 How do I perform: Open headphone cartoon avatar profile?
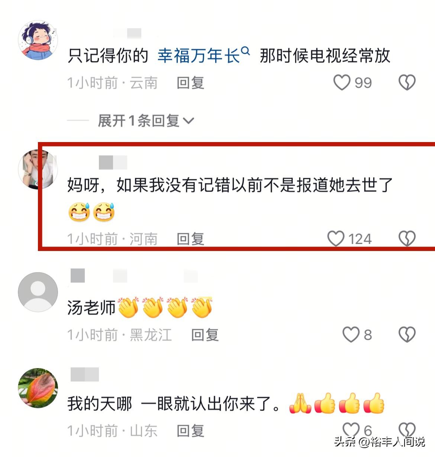(x=38, y=40)
